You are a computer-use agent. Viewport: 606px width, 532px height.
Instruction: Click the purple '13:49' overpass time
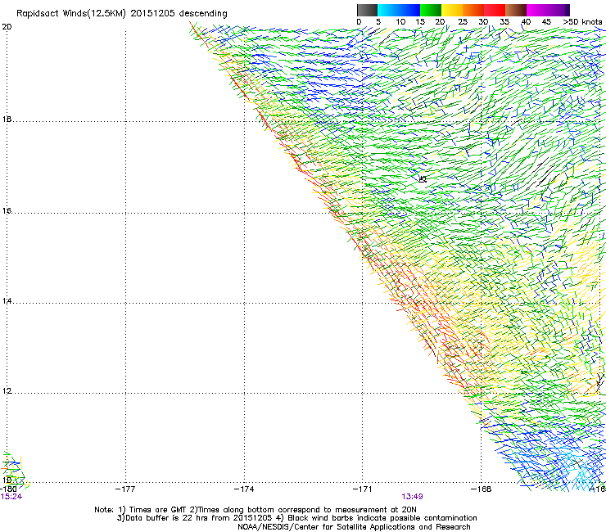[x=413, y=497]
